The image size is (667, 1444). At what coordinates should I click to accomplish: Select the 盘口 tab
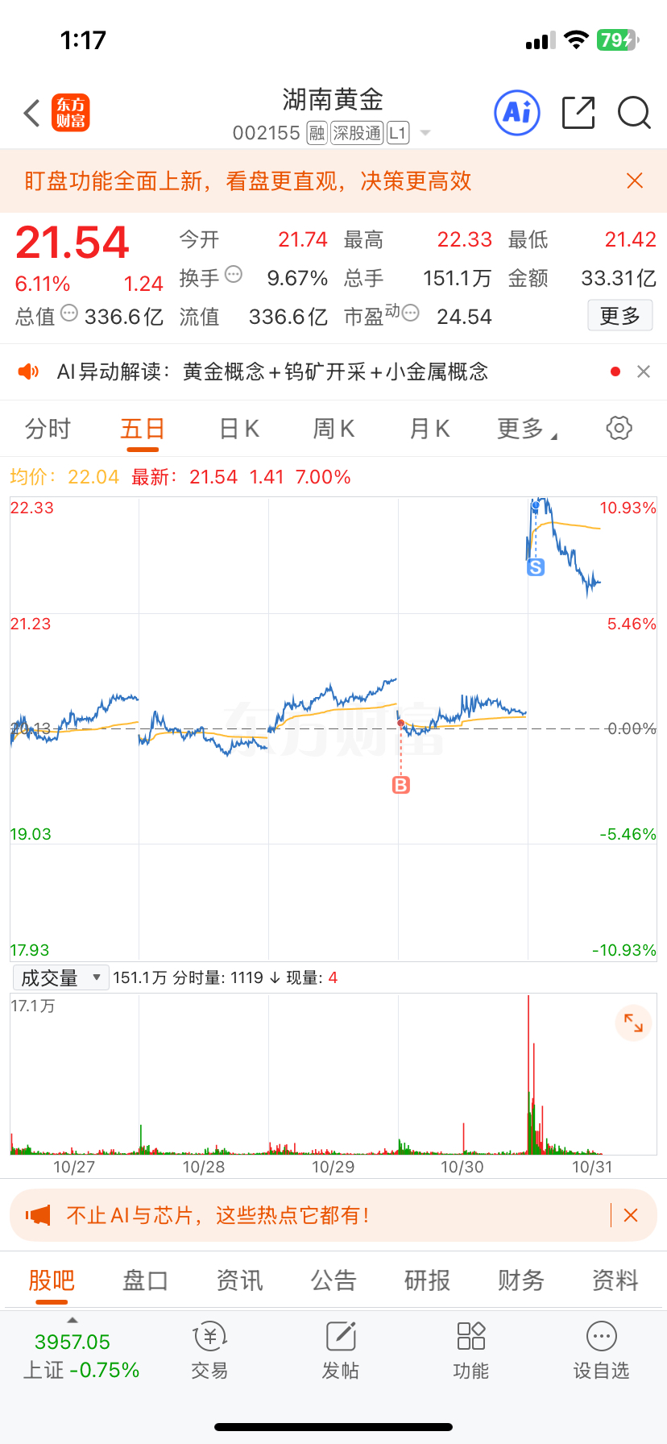[x=145, y=1280]
